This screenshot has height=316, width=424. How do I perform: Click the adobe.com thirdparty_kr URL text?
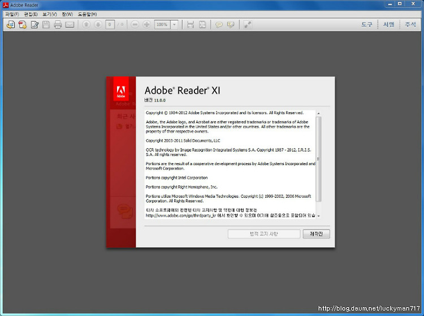point(181,215)
